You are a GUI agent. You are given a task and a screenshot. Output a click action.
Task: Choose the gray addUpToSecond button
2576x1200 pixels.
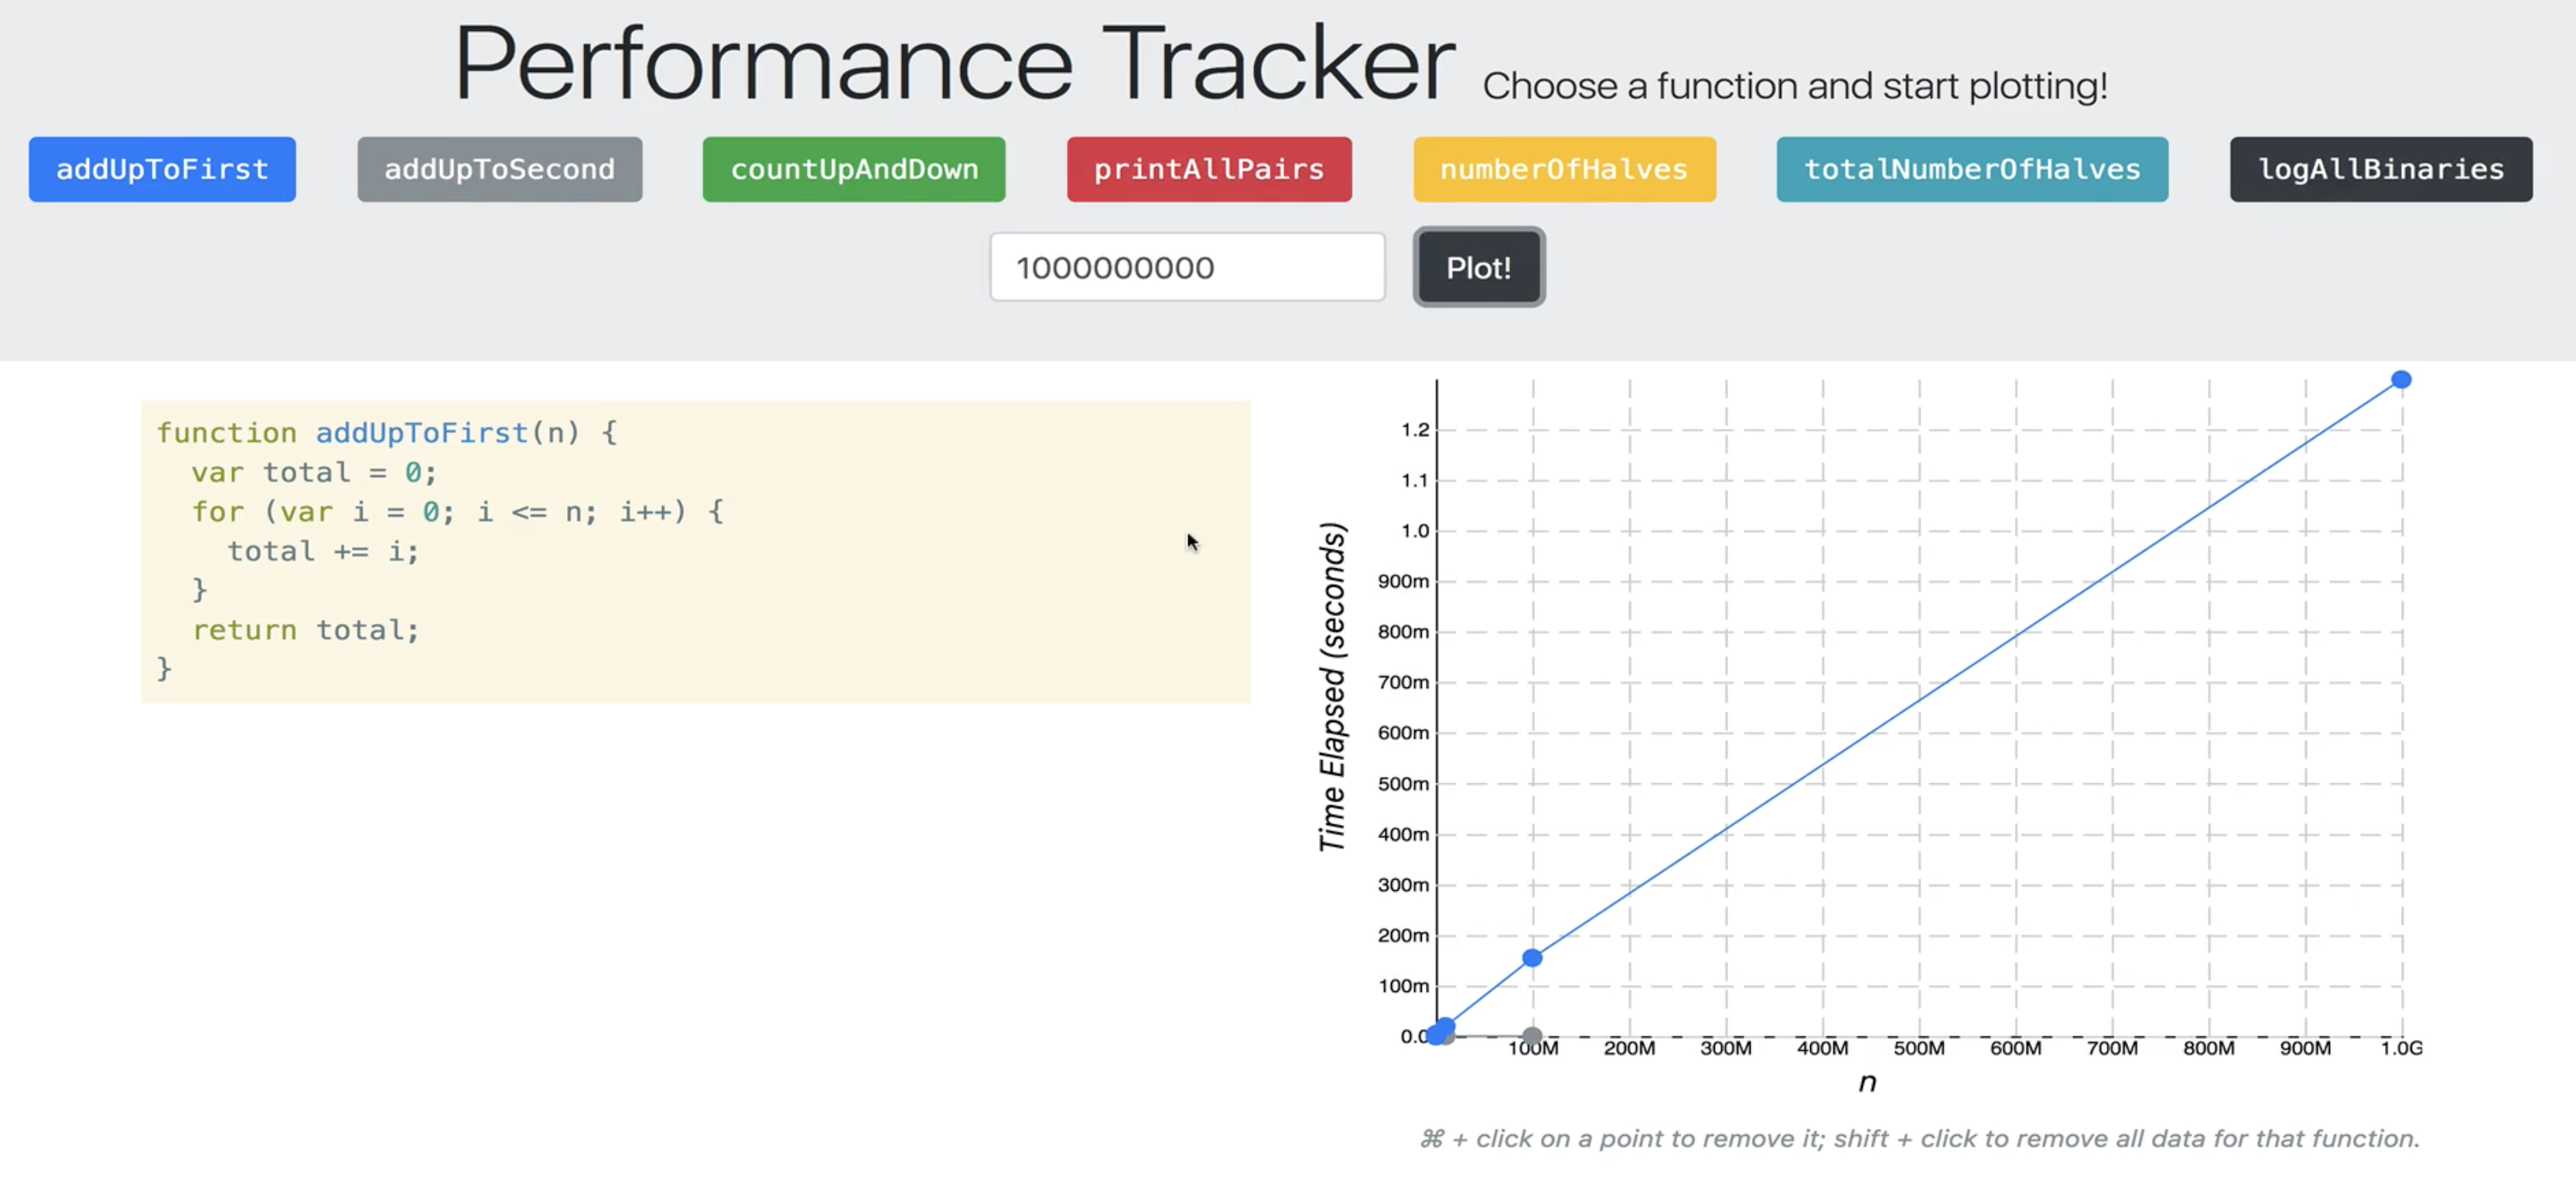(x=499, y=170)
